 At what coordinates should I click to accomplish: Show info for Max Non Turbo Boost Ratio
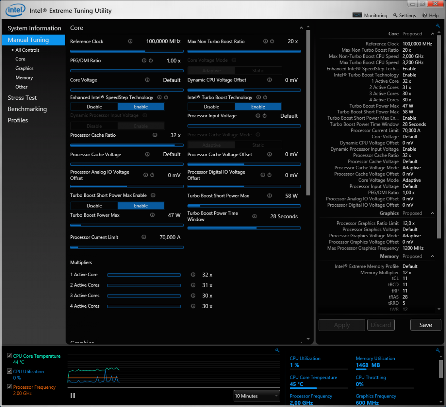tap(265, 41)
